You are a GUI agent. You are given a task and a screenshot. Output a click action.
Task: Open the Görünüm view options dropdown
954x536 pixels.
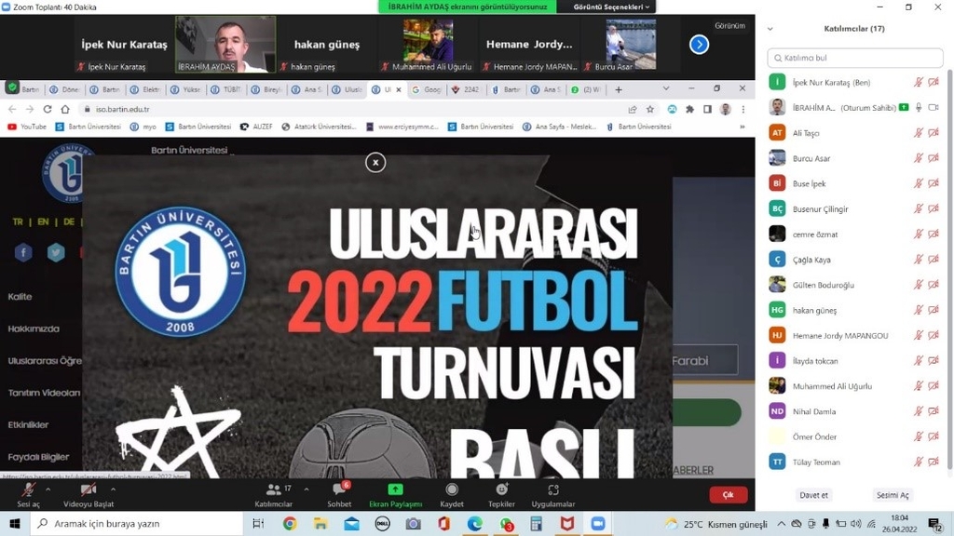[x=729, y=25]
